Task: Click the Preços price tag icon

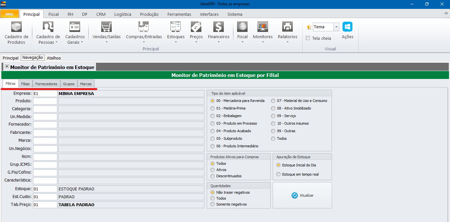Action: 196,27
